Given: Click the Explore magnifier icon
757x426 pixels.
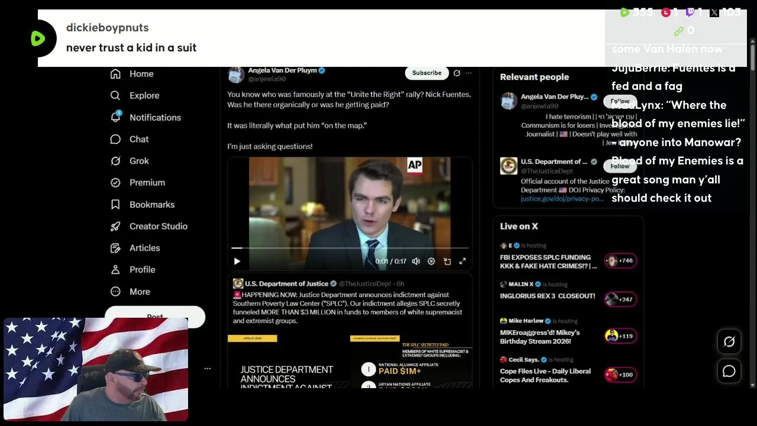Looking at the screenshot, I should point(115,95).
